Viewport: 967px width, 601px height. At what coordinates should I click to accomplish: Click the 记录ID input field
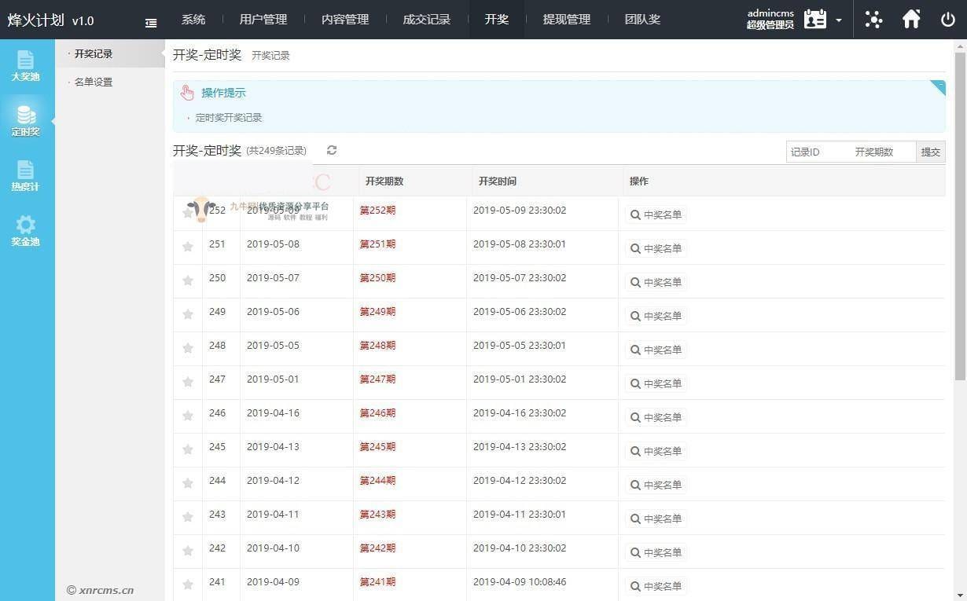click(x=814, y=152)
